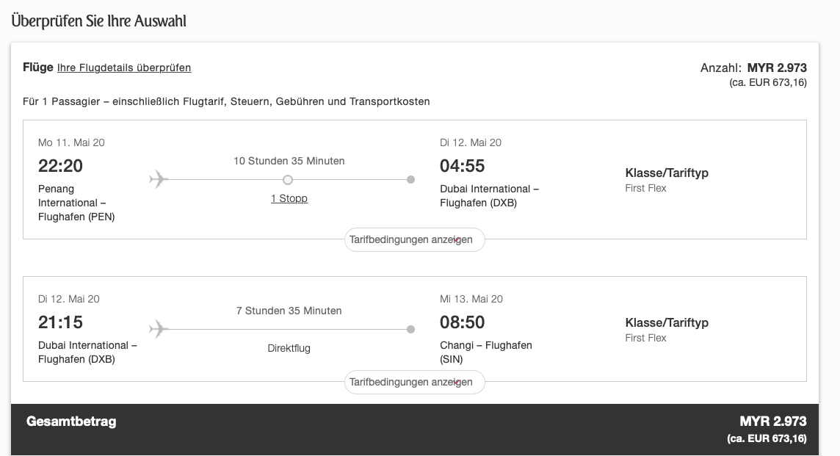This screenshot has width=840, height=456.
Task: Click the arrival dot on the Dubai–Changi route line
Action: coord(410,329)
